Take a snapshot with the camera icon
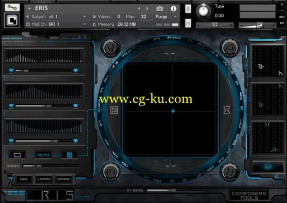The image size is (287, 203). tap(160, 8)
